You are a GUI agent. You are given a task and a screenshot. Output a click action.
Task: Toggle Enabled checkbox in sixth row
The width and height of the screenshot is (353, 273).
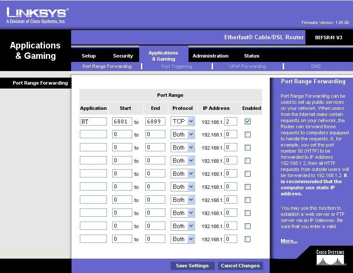pyautogui.click(x=247, y=187)
